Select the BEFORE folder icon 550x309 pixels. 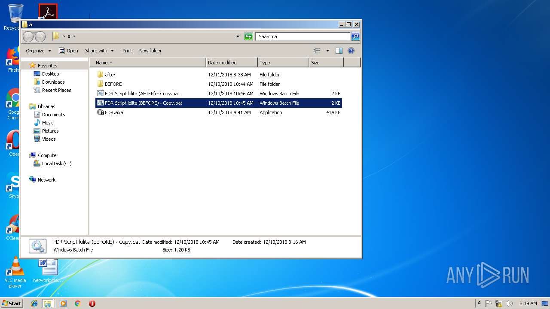point(101,84)
